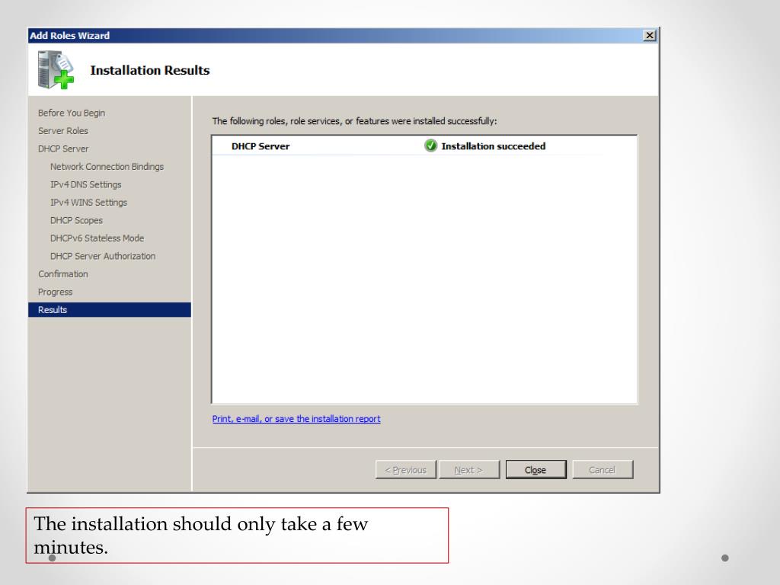Click the Close button in the wizard
This screenshot has width=780, height=585.
[535, 469]
